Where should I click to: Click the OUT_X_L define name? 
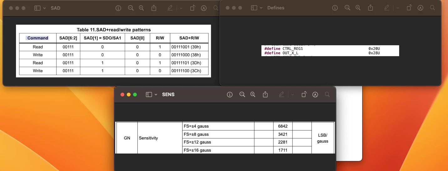coord(291,53)
